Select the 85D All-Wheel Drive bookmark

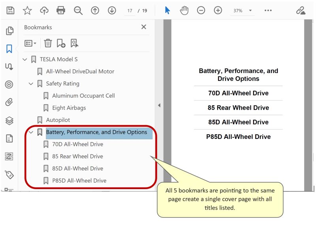pyautogui.click(x=77, y=169)
